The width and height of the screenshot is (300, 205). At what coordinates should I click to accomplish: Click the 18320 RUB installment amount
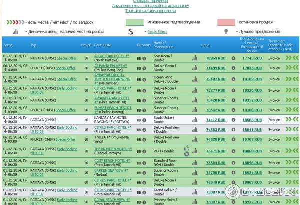point(252,90)
